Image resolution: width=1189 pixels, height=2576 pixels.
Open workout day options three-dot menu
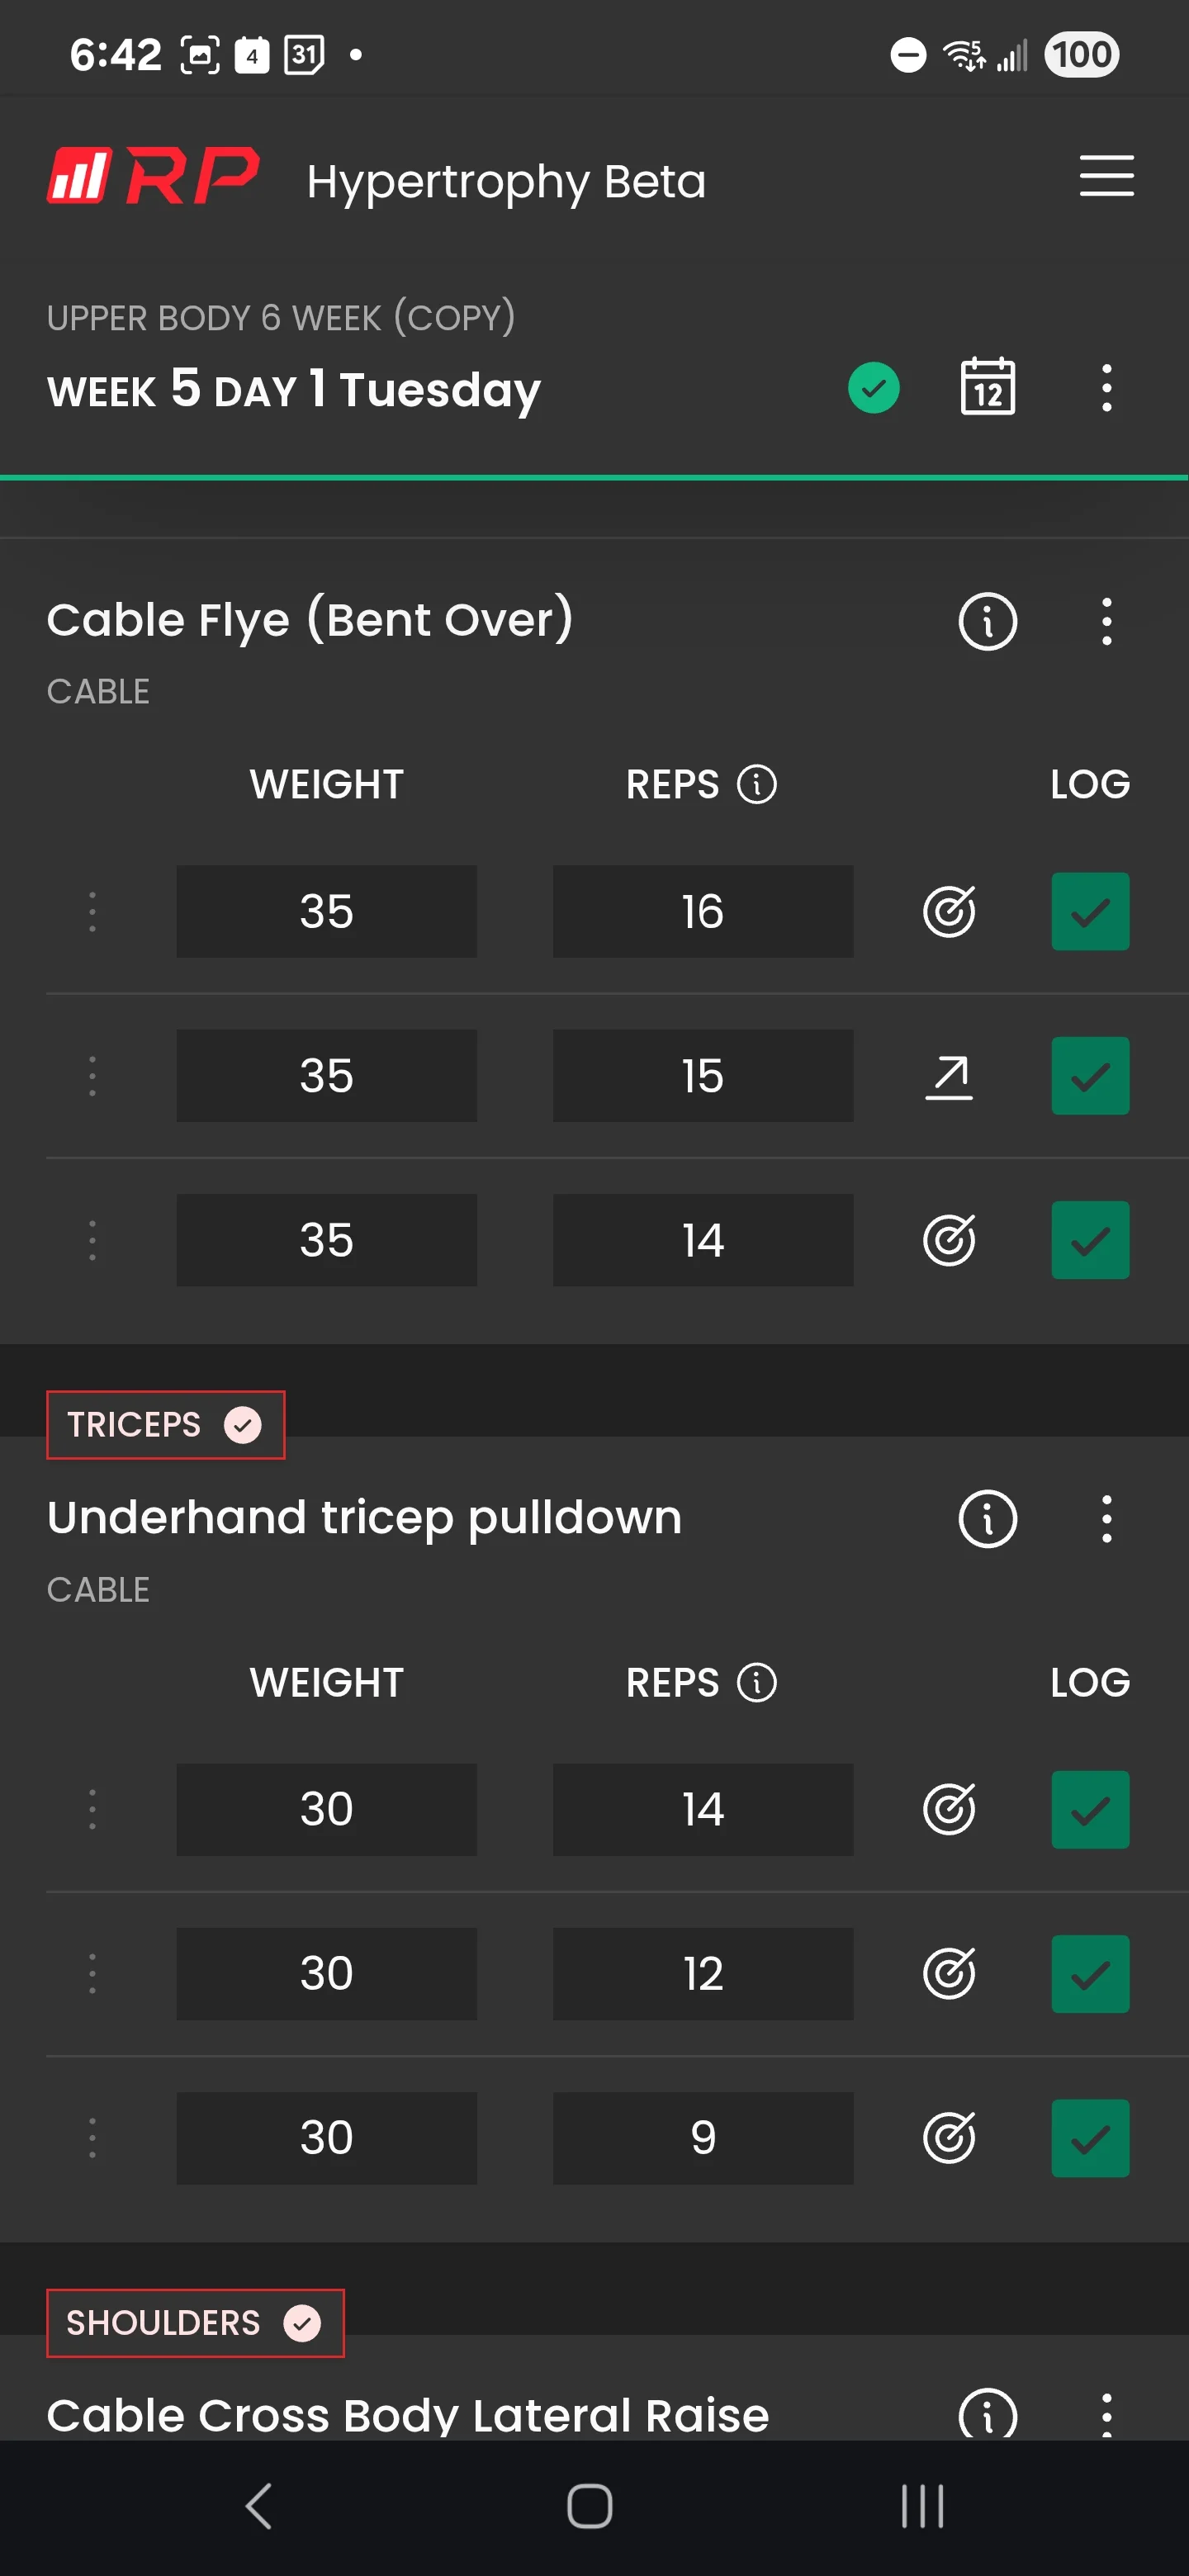1106,388
